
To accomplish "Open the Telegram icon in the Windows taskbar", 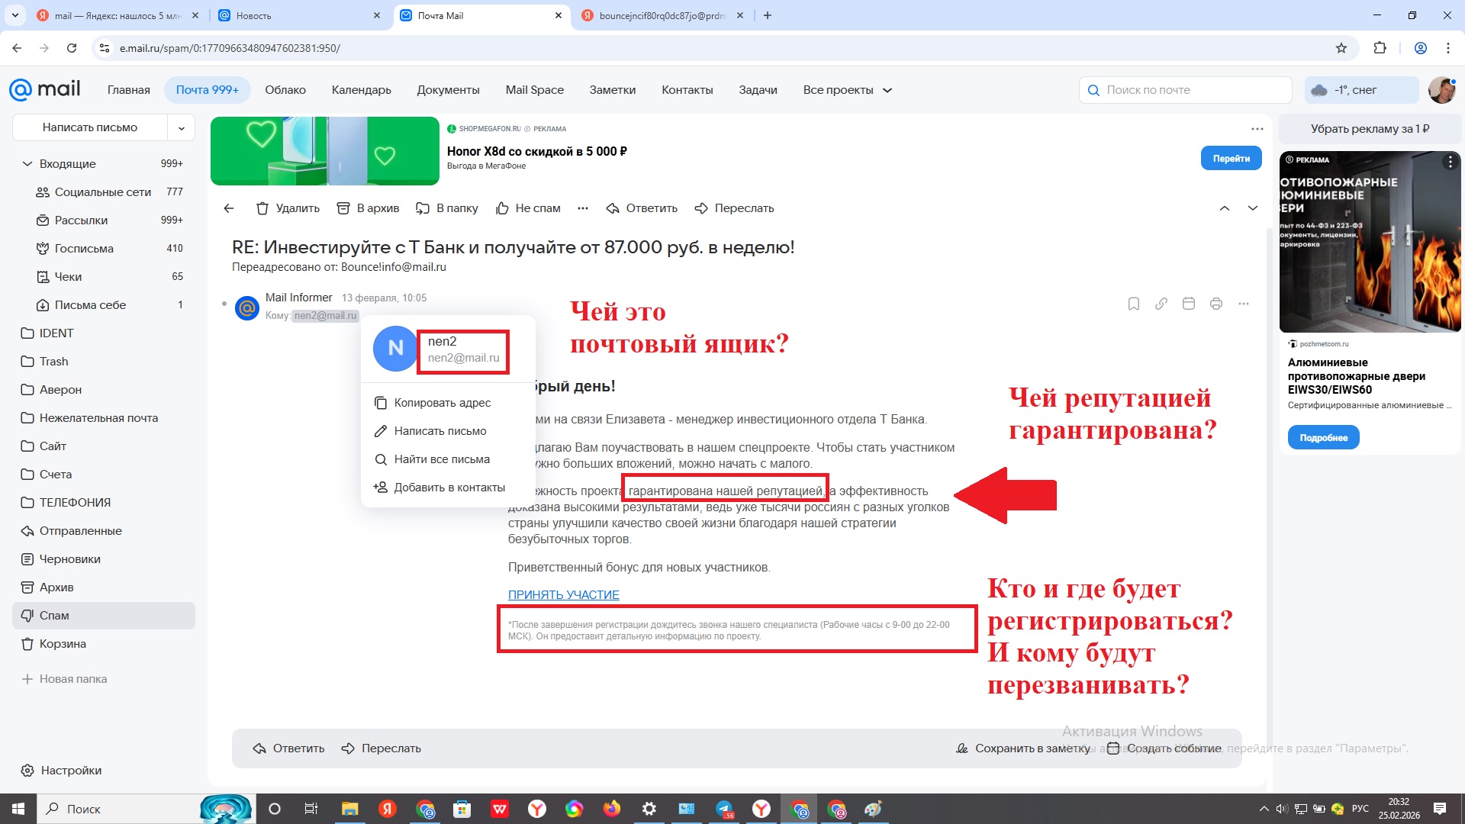I will click(724, 809).
